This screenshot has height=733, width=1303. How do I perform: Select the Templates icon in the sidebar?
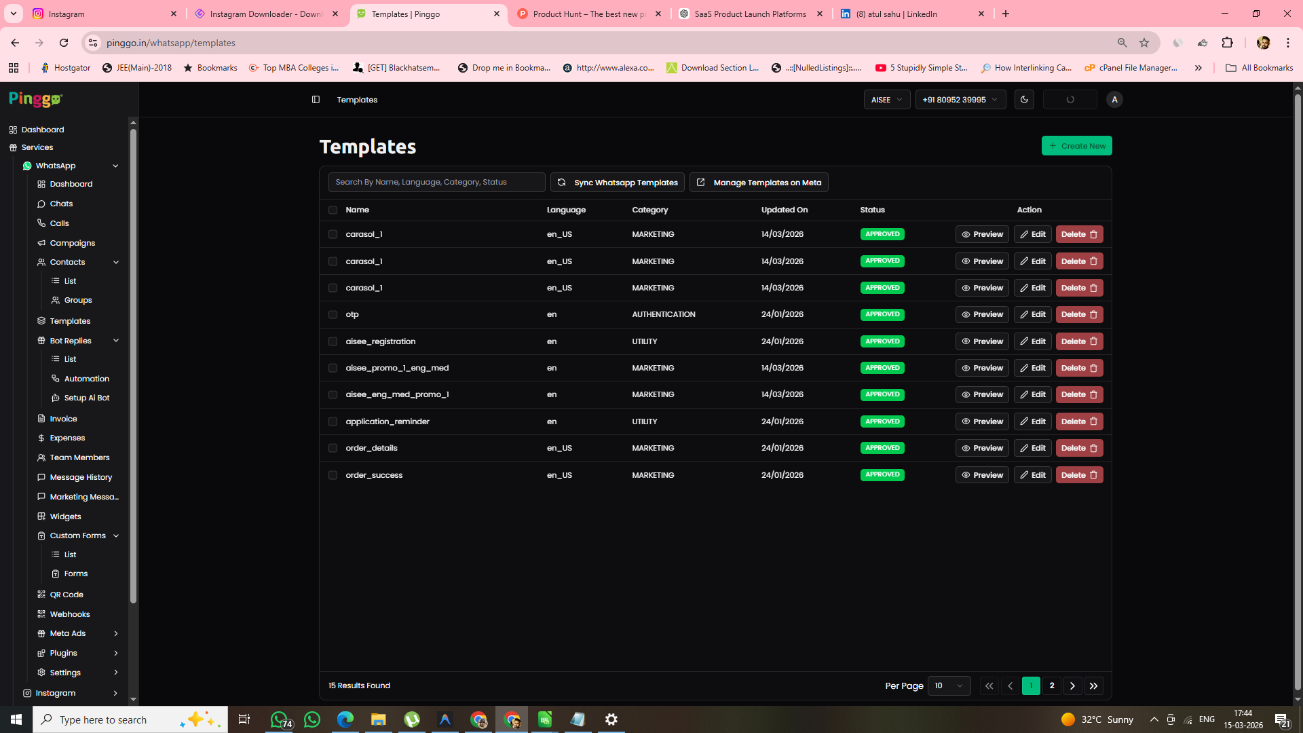click(x=41, y=320)
